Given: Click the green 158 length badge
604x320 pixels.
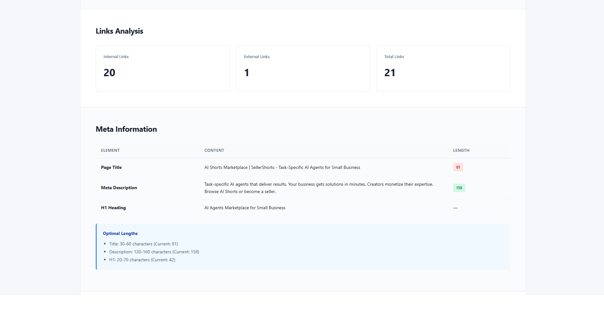Looking at the screenshot, I should pos(459,188).
